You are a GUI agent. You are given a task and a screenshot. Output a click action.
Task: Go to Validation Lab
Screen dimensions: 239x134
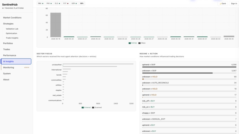point(12,29)
